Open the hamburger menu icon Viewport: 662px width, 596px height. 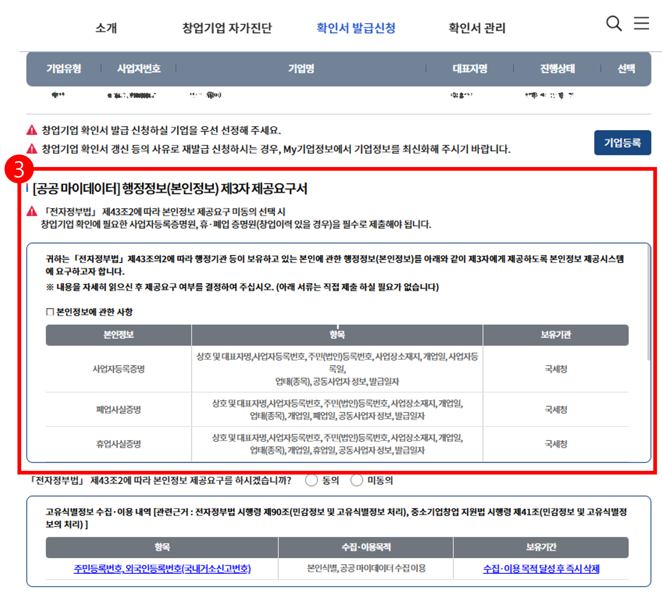click(x=641, y=23)
